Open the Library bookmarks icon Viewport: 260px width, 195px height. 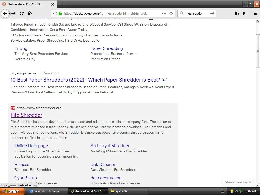pos(237,13)
